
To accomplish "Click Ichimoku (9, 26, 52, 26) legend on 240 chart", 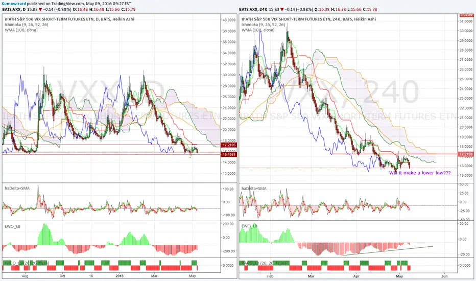I will tap(264, 25).
